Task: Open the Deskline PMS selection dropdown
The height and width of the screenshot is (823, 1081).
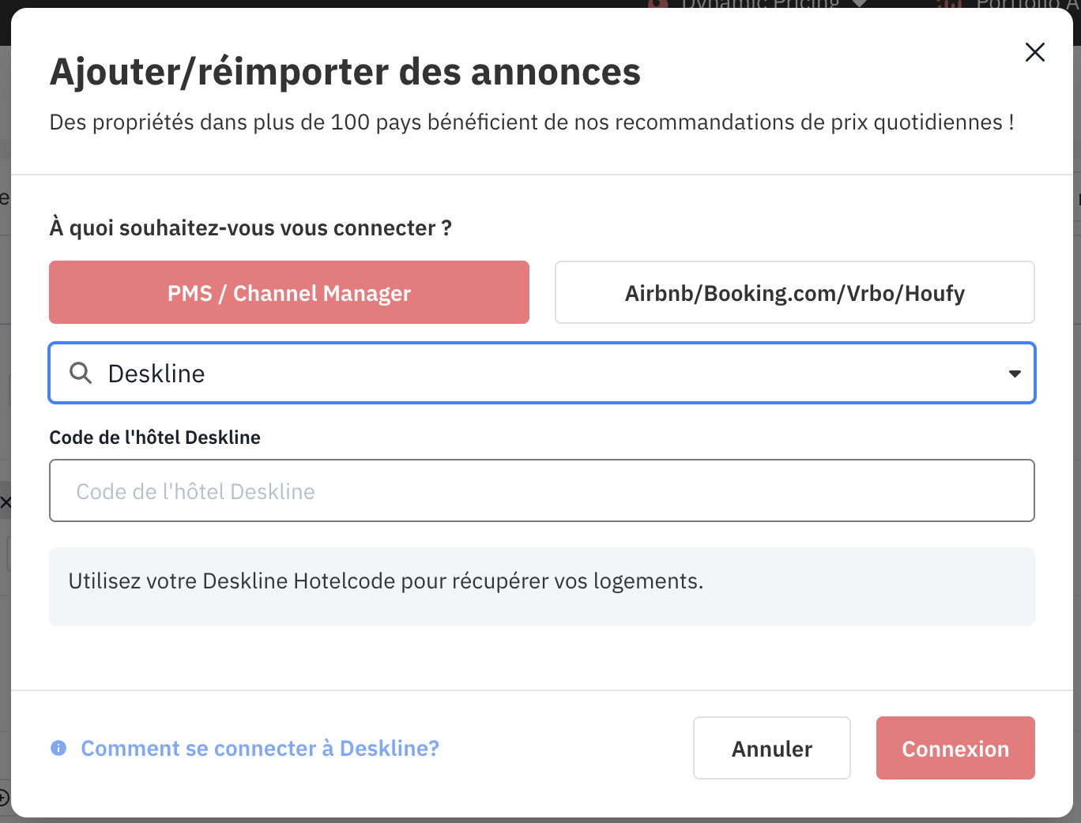Action: pyautogui.click(x=537, y=373)
